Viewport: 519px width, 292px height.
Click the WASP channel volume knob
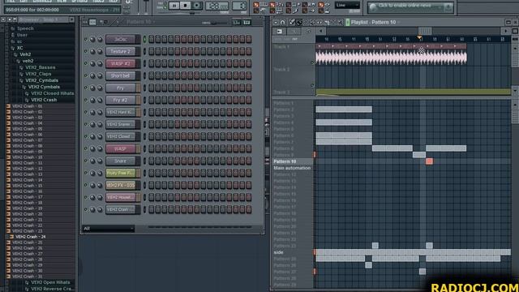100,148
